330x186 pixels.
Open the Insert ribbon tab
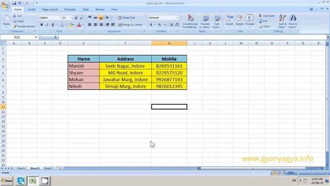[31, 9]
